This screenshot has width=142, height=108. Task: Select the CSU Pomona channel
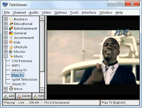[x=22, y=61]
